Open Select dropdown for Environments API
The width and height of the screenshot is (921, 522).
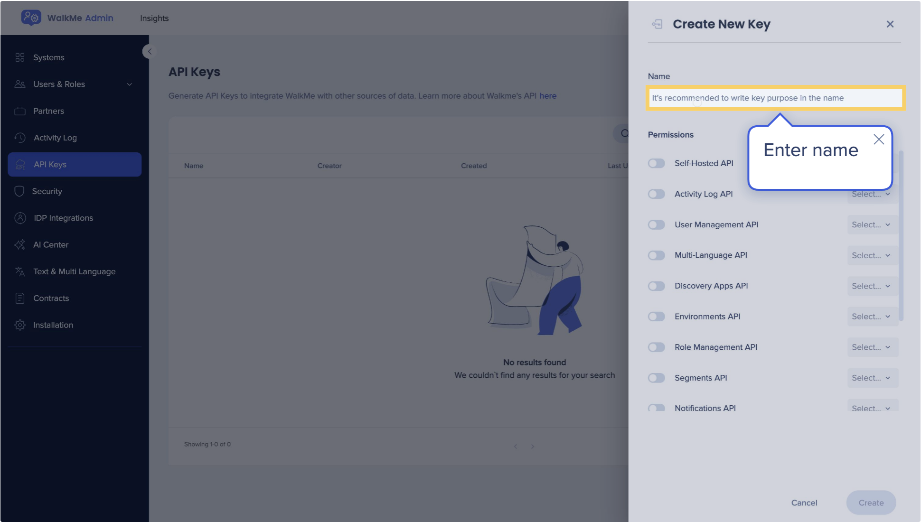[x=873, y=317]
